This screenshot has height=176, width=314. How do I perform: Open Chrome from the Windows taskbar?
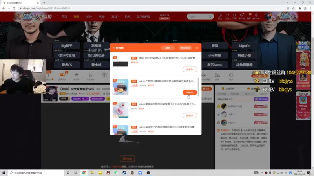(84, 173)
